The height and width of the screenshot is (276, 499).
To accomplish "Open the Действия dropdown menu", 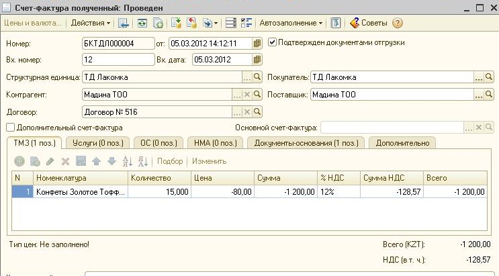I will point(90,23).
